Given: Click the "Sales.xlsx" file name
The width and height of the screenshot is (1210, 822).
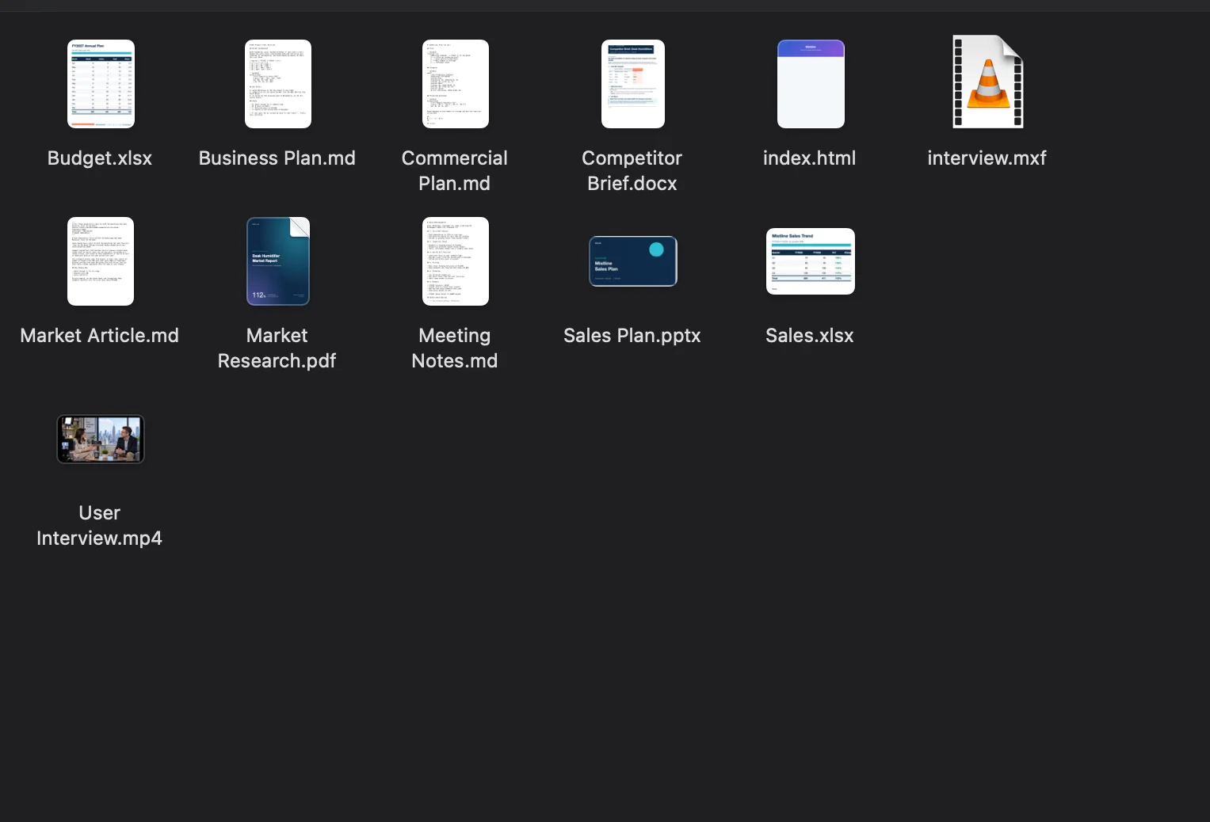Looking at the screenshot, I should 810,336.
